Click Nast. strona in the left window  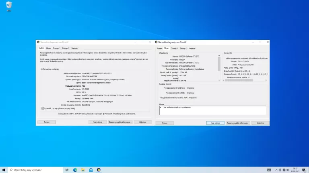click(x=97, y=122)
